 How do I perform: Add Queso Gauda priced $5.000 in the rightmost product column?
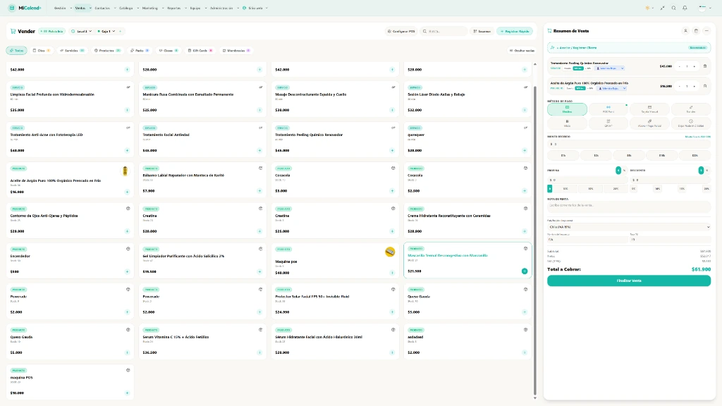pyautogui.click(x=525, y=312)
